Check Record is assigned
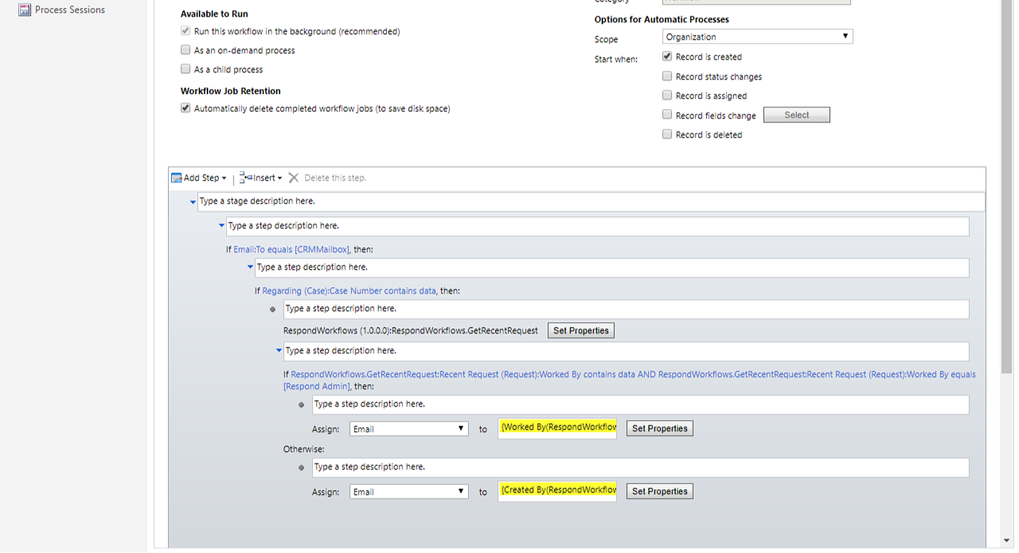Viewport: 1019px width, 553px height. coord(667,95)
